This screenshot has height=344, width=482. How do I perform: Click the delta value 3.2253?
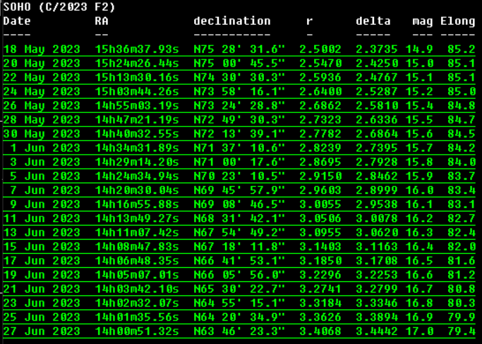pos(376,275)
